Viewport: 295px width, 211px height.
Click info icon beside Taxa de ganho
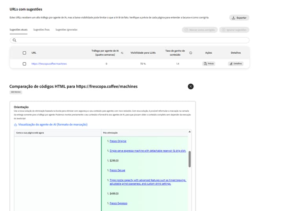pos(191,53)
